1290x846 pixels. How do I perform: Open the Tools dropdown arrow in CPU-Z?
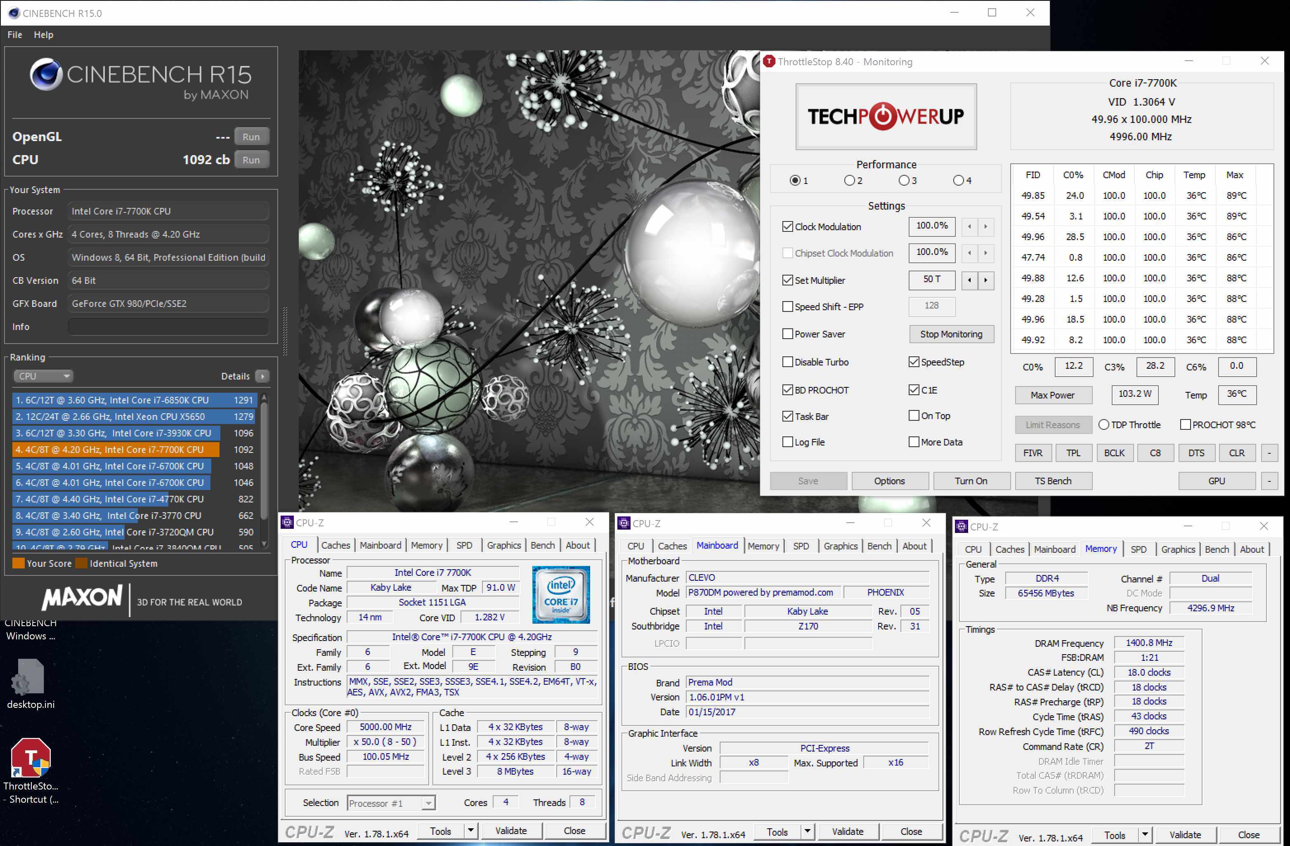click(470, 830)
